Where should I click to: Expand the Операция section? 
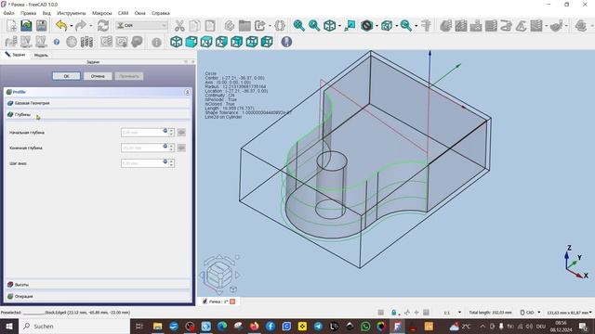click(97, 296)
